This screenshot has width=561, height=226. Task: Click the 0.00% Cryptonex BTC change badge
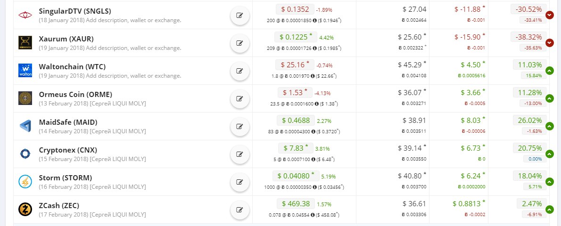pos(535,159)
